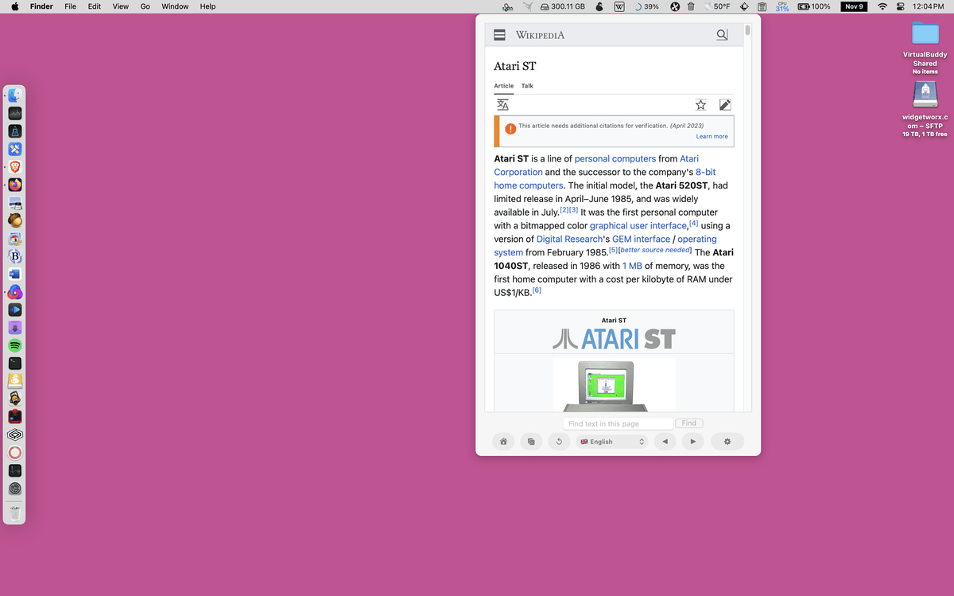This screenshot has width=954, height=596.
Task: Click the 'Learn more' link
Action: click(712, 136)
